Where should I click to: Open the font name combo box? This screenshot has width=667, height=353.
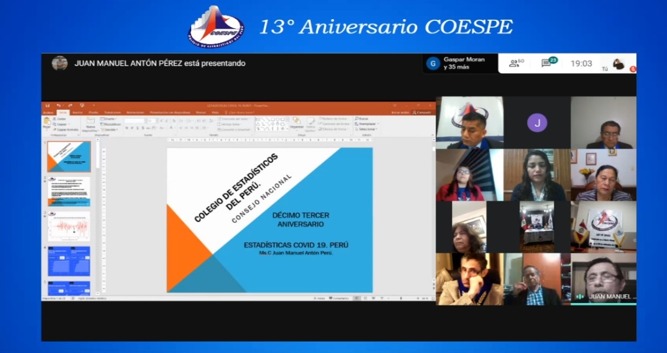(136, 120)
